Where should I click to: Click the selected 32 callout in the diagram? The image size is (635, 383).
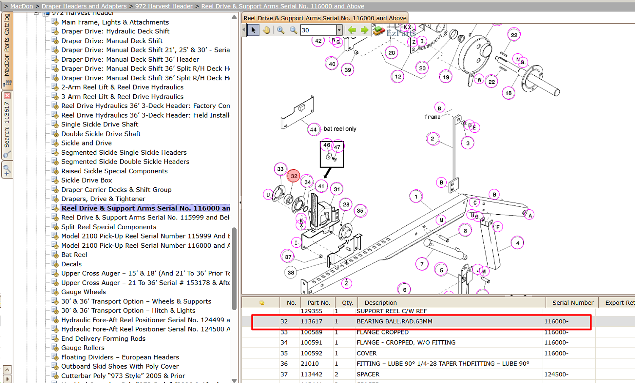tap(293, 176)
